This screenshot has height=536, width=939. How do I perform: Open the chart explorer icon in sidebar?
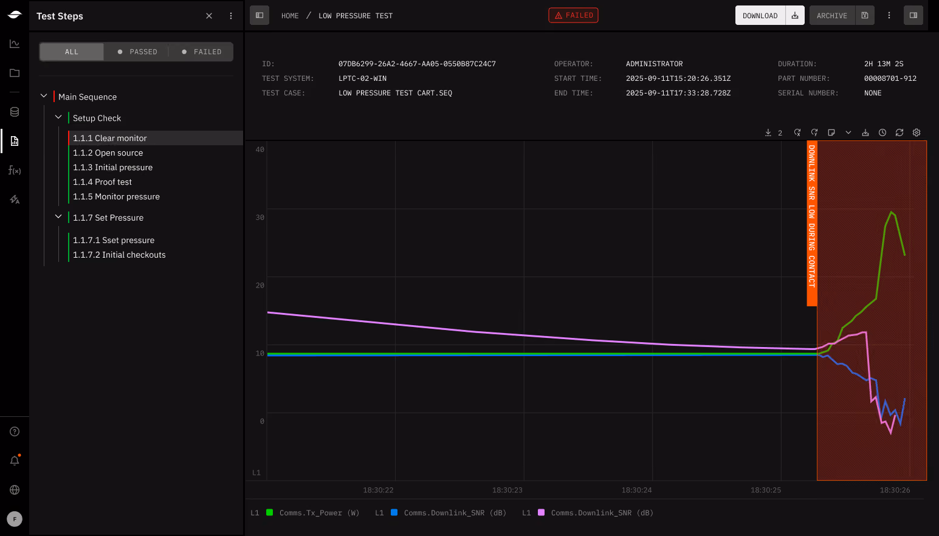(x=15, y=44)
